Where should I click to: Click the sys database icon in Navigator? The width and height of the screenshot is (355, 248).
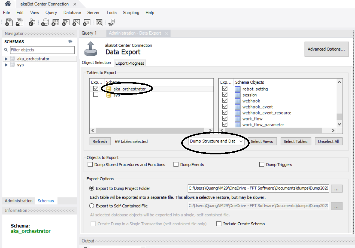click(13, 65)
